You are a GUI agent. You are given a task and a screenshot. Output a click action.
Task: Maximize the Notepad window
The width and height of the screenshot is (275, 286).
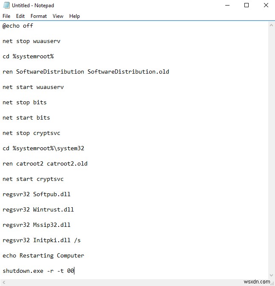247,6
